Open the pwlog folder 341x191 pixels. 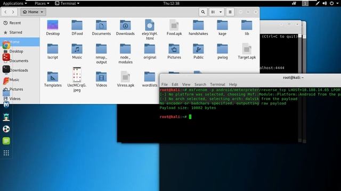tap(222, 51)
